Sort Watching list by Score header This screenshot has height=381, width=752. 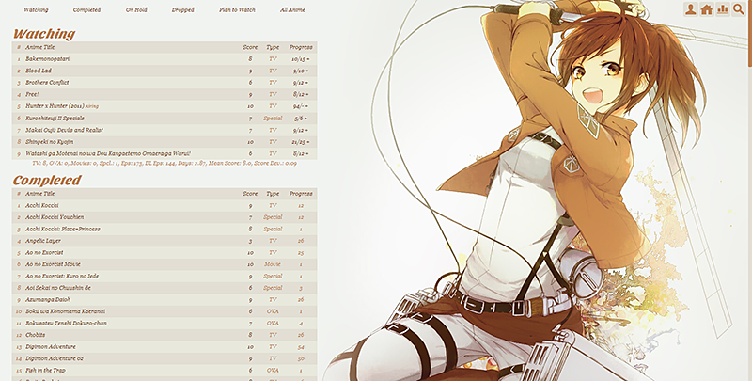click(x=249, y=46)
